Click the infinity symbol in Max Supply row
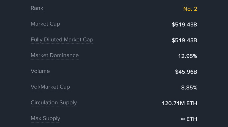The width and height of the screenshot is (228, 127). pyautogui.click(x=183, y=119)
